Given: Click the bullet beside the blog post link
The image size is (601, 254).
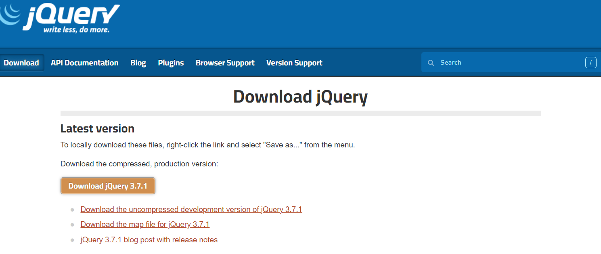Looking at the screenshot, I should [73, 239].
